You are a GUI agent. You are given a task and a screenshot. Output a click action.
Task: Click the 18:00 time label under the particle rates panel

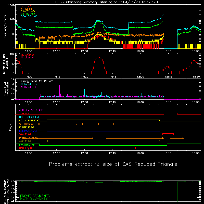[x=140, y=77]
